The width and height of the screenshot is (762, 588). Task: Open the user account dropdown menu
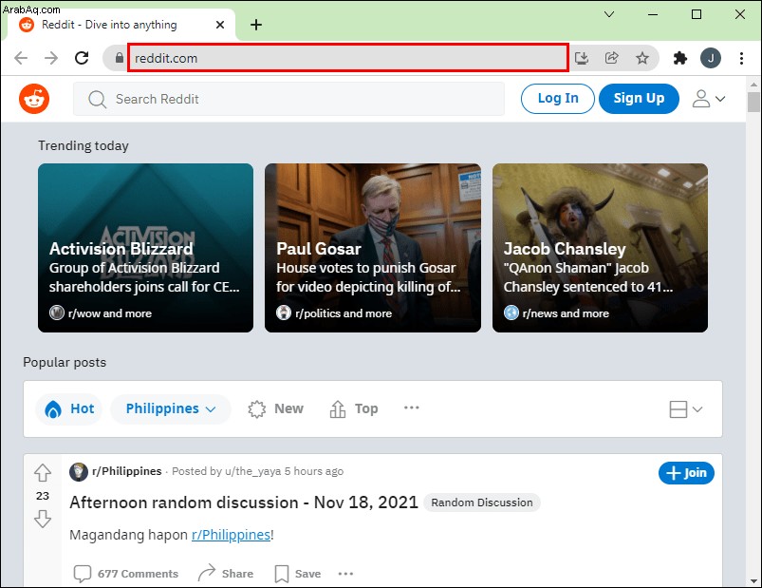pos(709,99)
